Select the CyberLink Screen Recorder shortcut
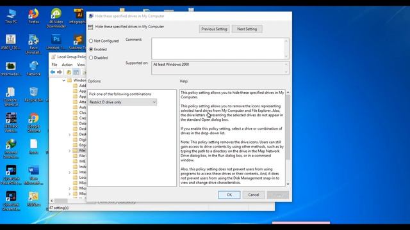 coord(11,201)
